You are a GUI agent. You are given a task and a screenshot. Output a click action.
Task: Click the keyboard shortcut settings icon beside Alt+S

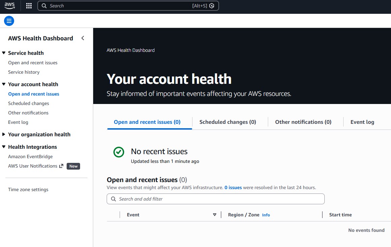pyautogui.click(x=211, y=5)
